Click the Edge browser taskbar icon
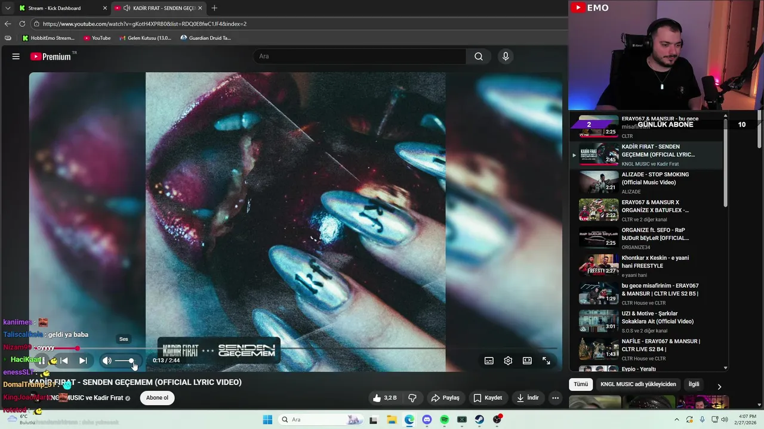 click(x=409, y=419)
